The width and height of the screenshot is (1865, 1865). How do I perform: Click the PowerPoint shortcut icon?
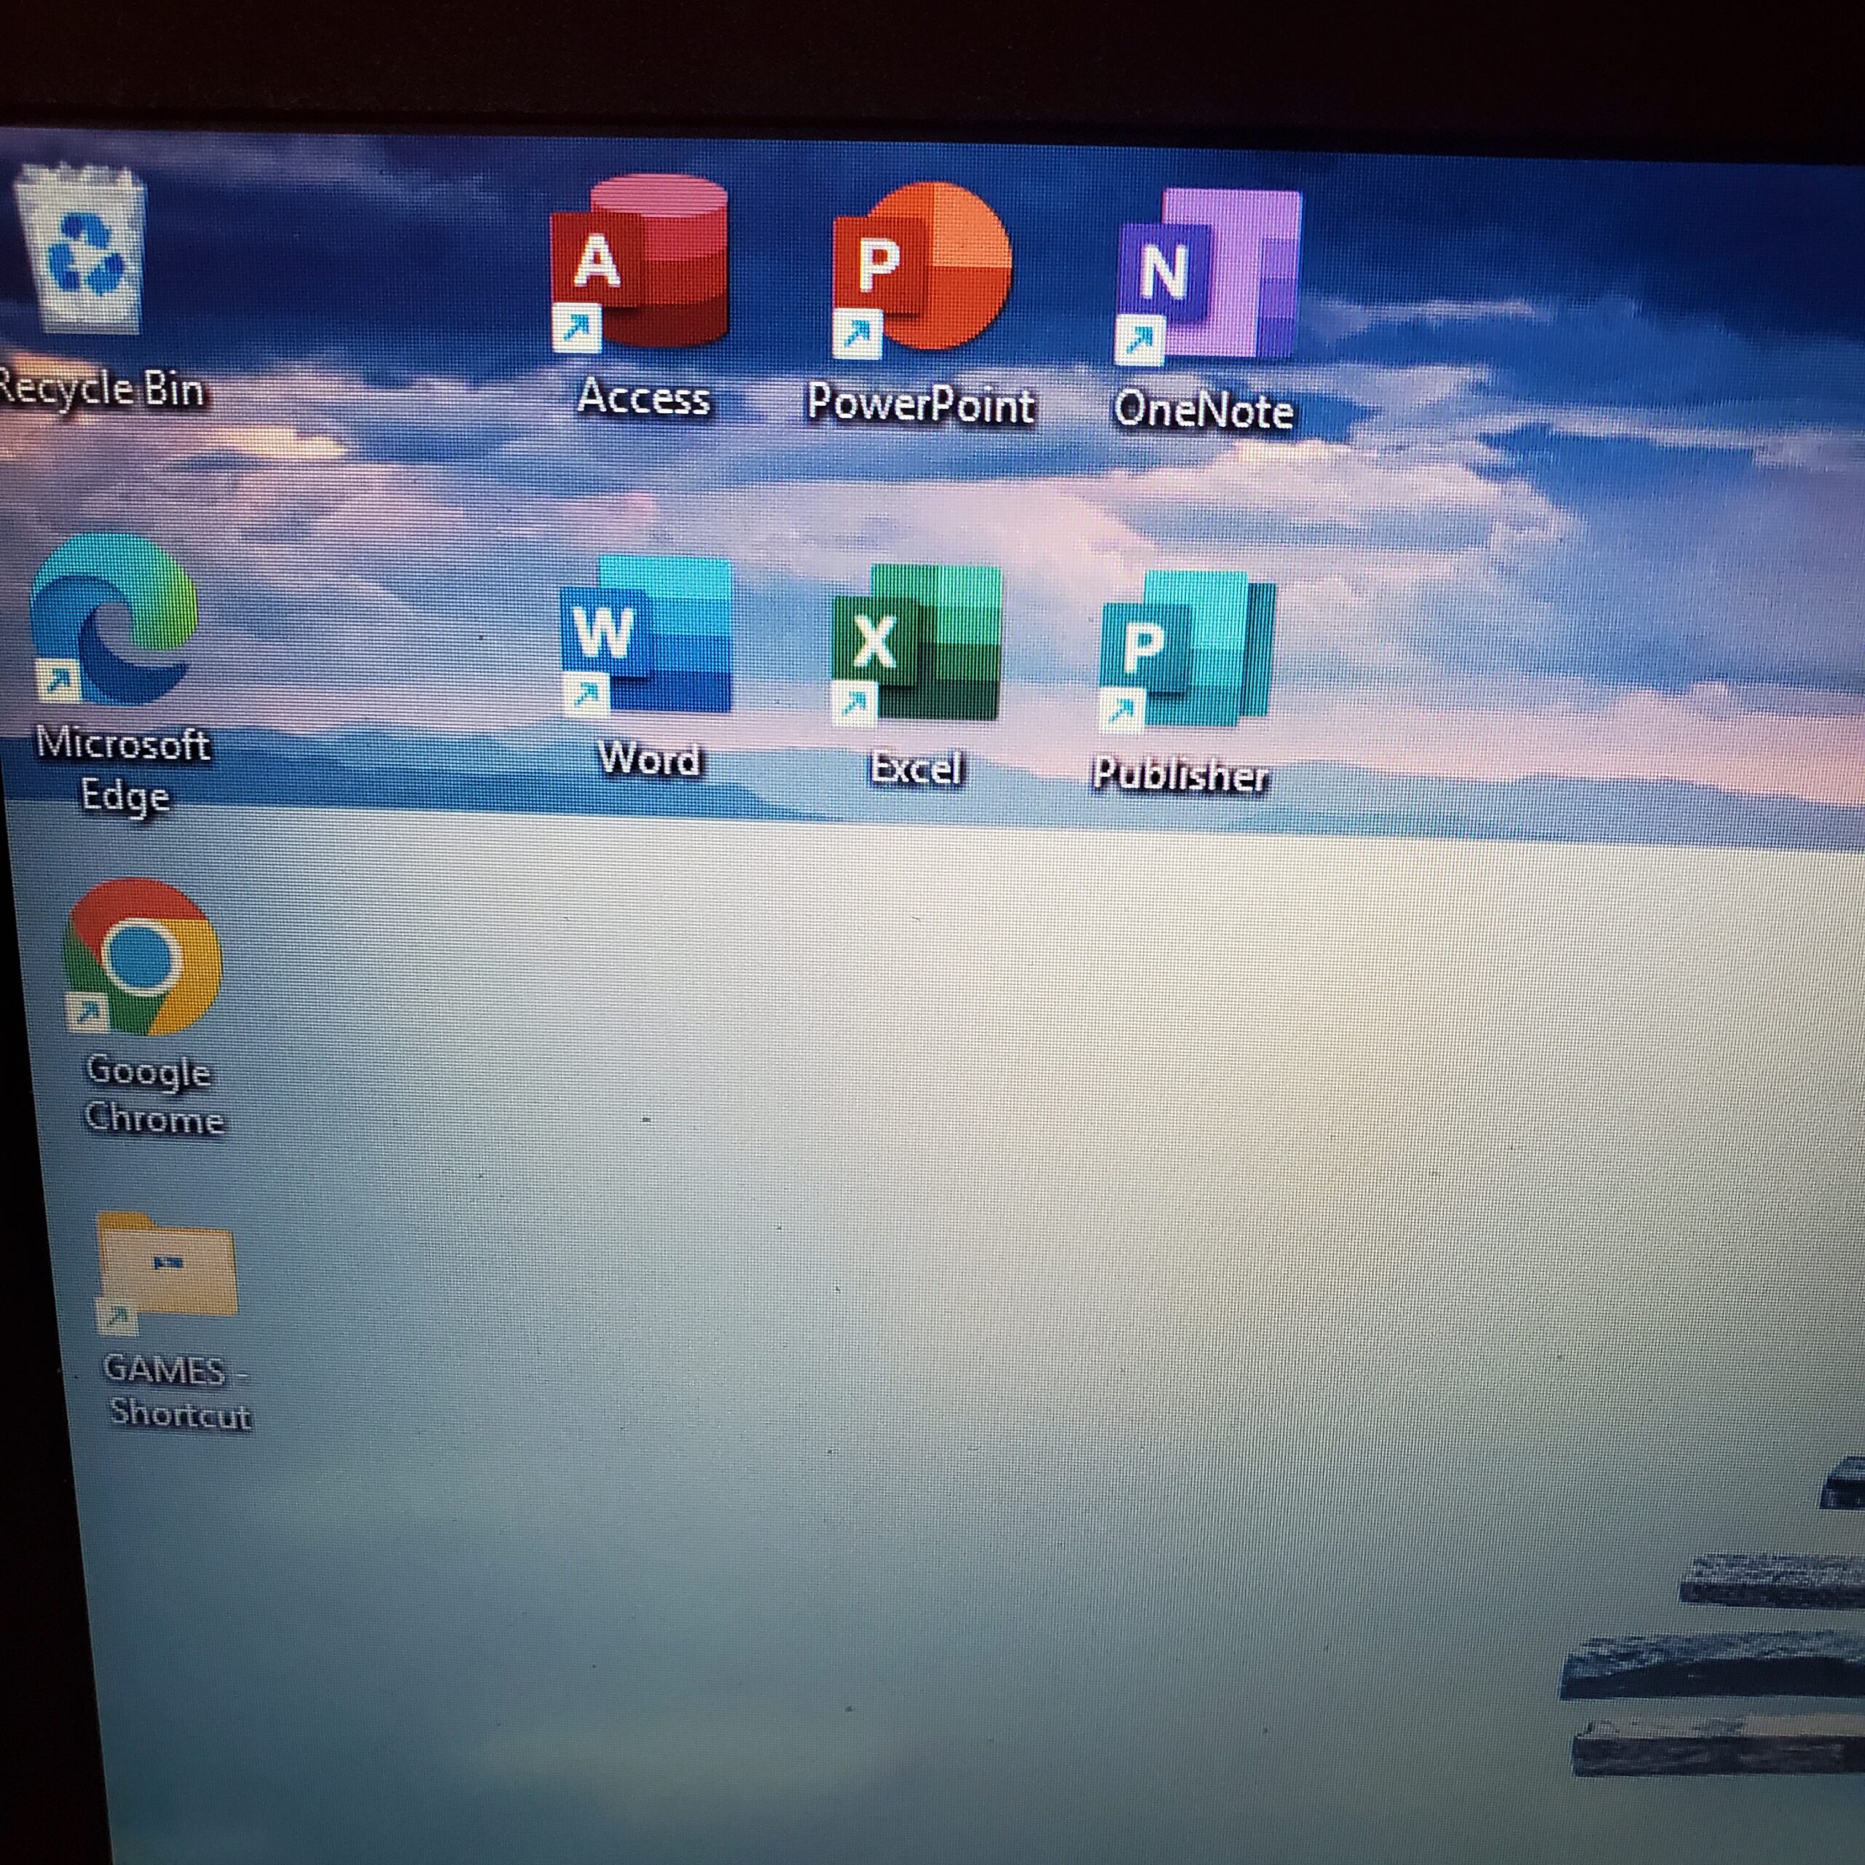click(x=922, y=270)
